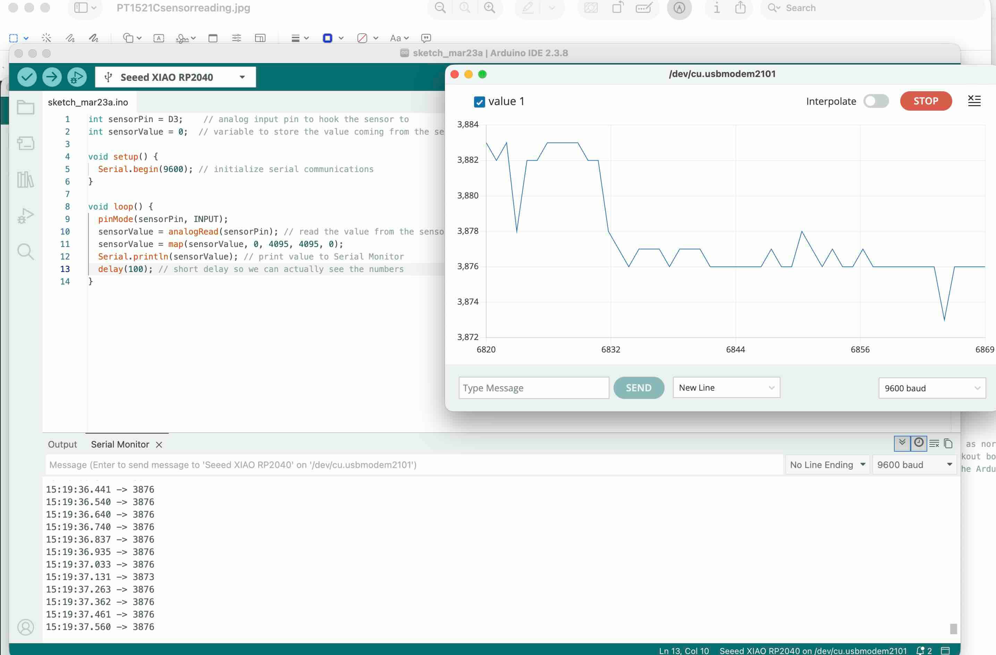Viewport: 996px width, 655px height.
Task: Open the Boards Manager sidebar icon
Action: tap(26, 144)
